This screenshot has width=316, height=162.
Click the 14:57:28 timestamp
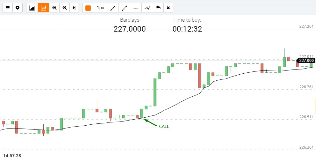click(x=12, y=156)
